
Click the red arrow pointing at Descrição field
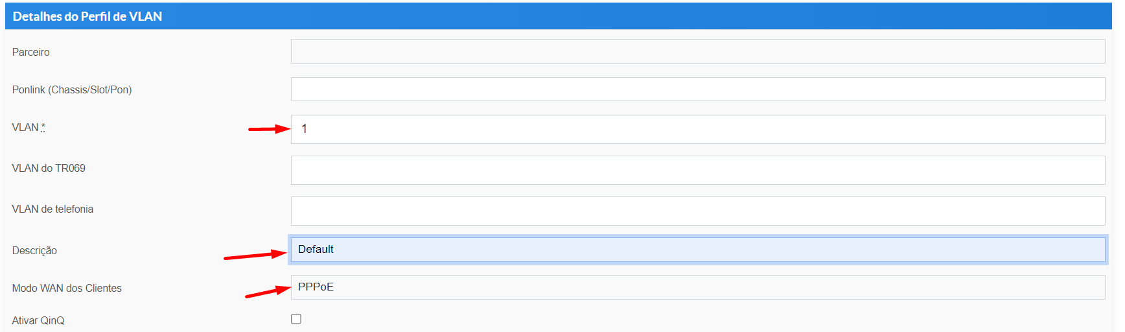click(255, 255)
